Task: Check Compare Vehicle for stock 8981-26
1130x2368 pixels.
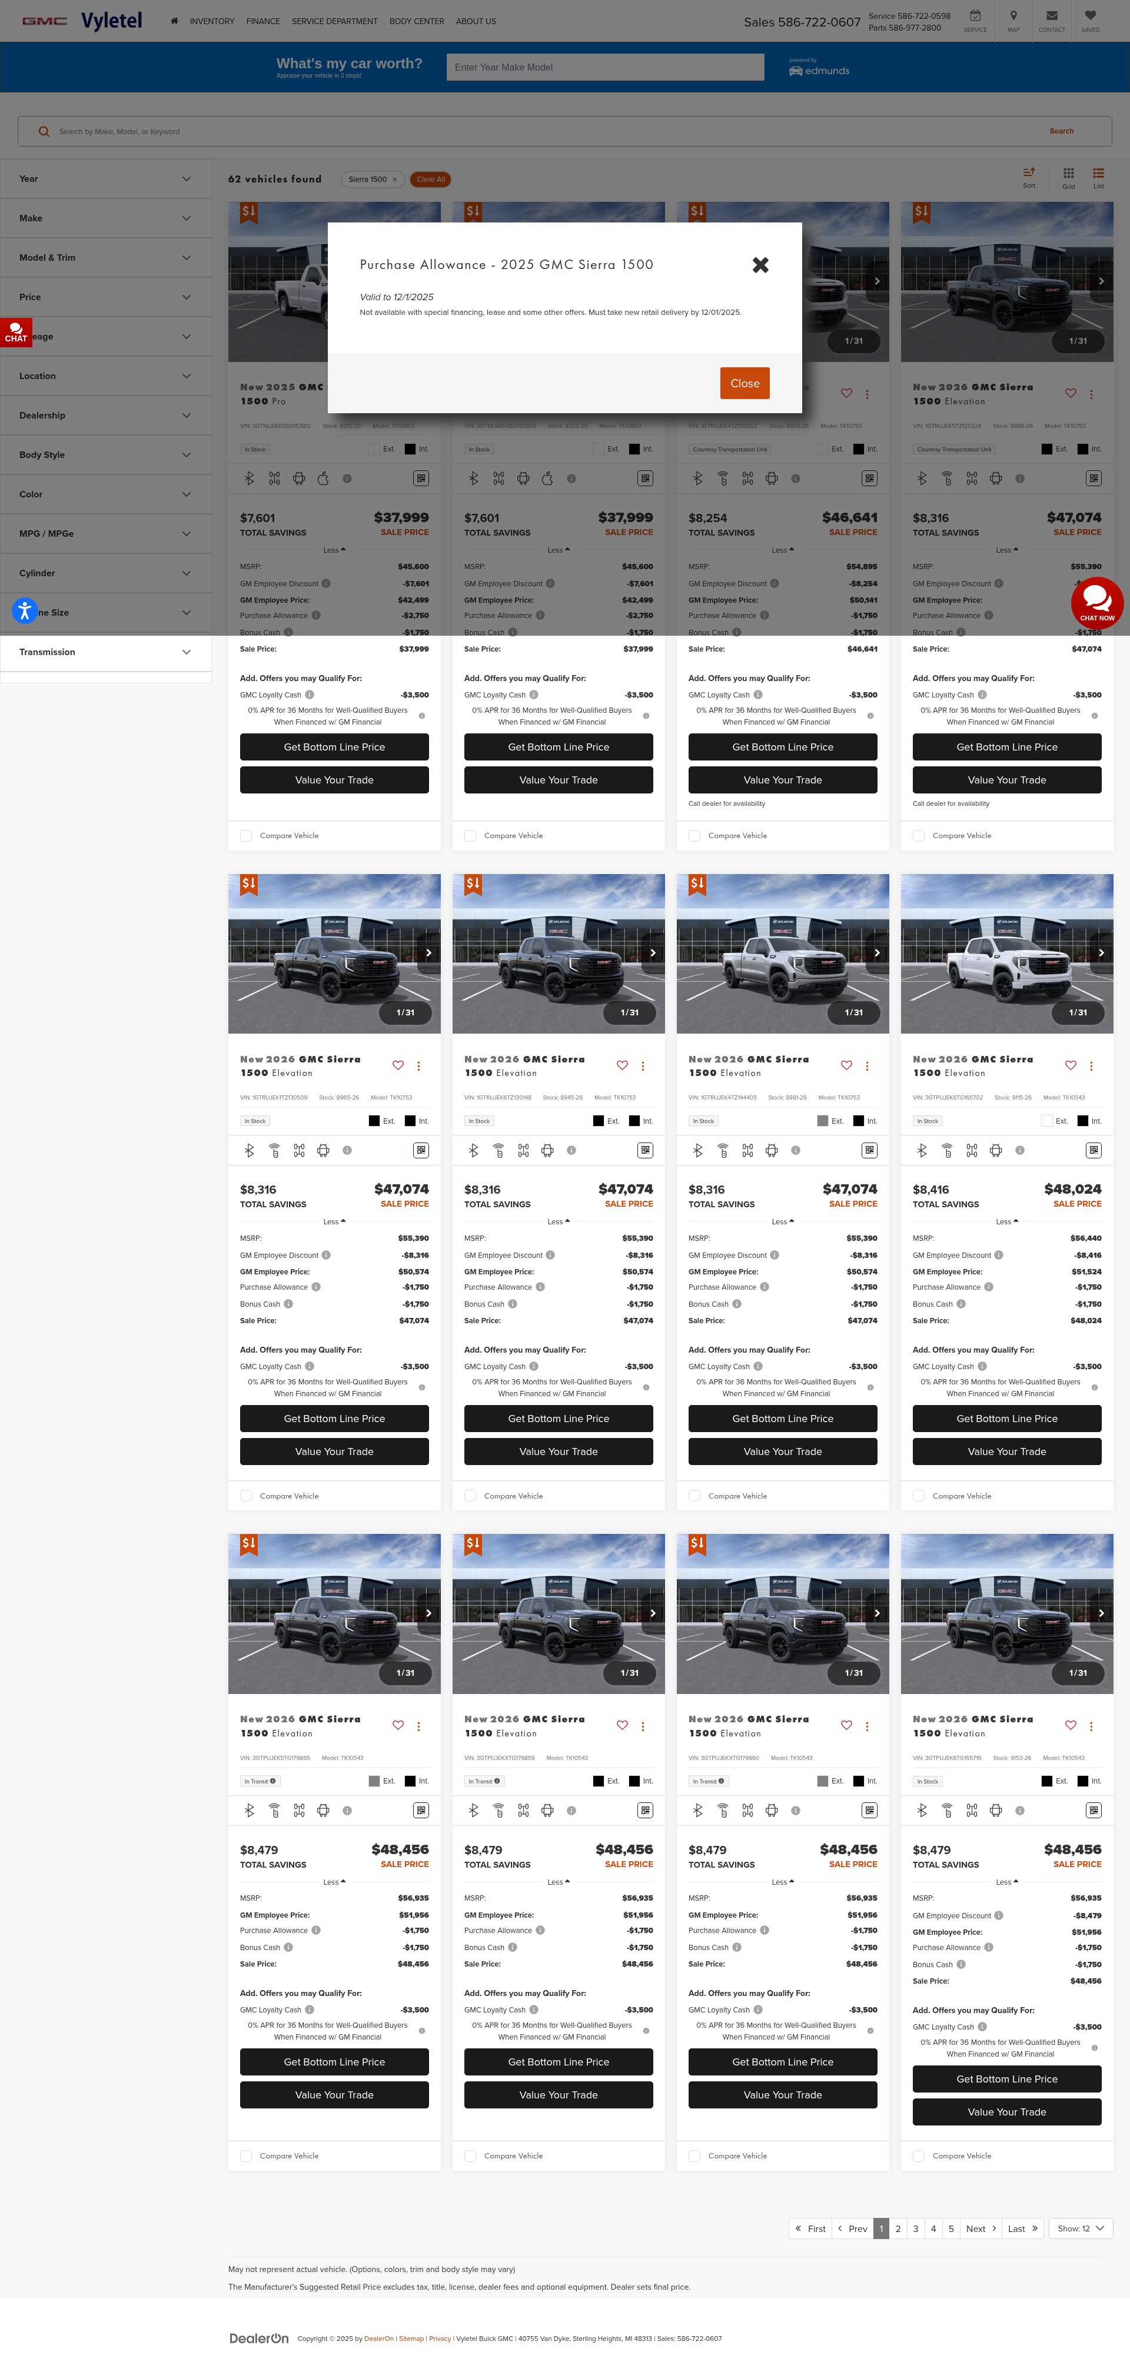Action: click(x=695, y=1496)
